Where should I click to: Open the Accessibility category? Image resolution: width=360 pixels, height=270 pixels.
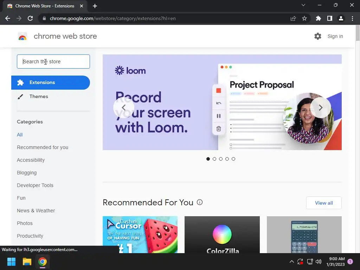tap(31, 160)
